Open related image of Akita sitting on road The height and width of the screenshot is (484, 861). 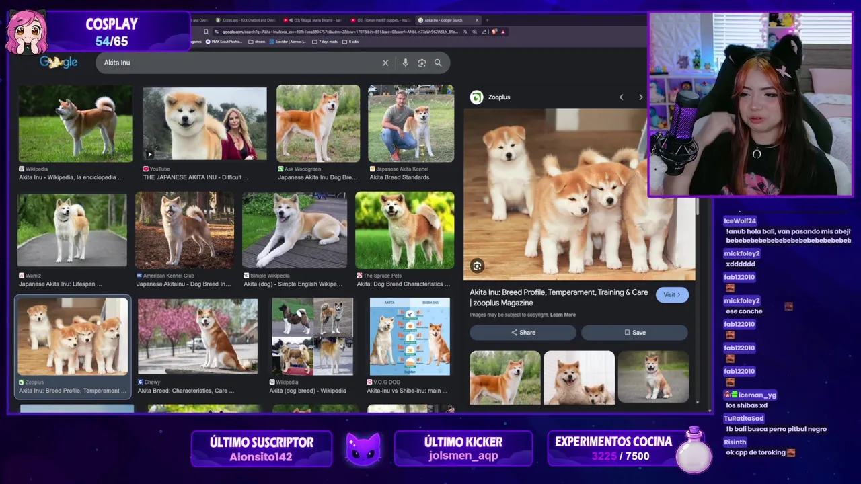pyautogui.click(x=653, y=378)
